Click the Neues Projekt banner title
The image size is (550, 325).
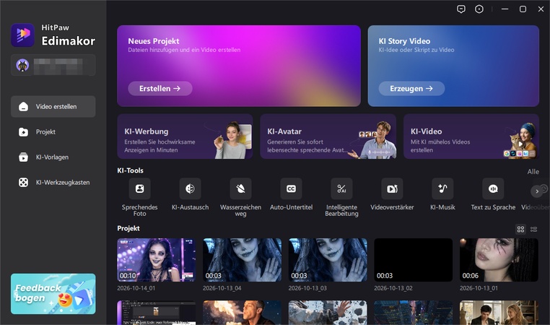click(154, 41)
